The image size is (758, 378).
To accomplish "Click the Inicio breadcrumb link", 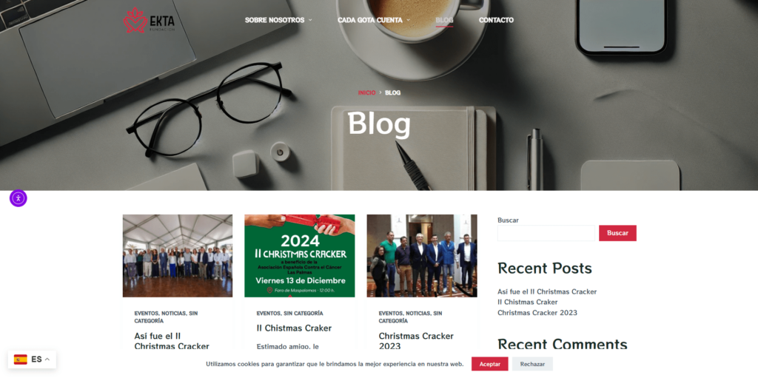I will (x=366, y=92).
